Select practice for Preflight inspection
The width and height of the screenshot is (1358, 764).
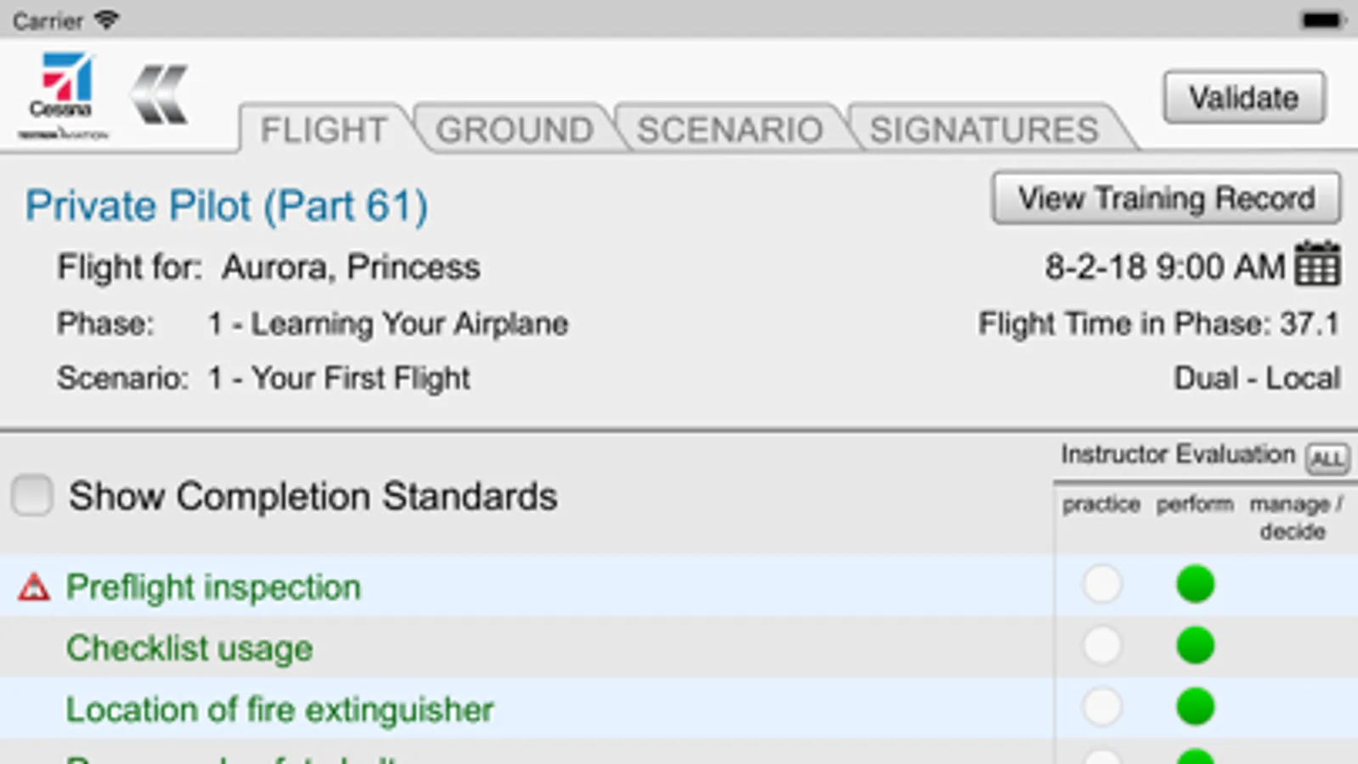point(1102,585)
